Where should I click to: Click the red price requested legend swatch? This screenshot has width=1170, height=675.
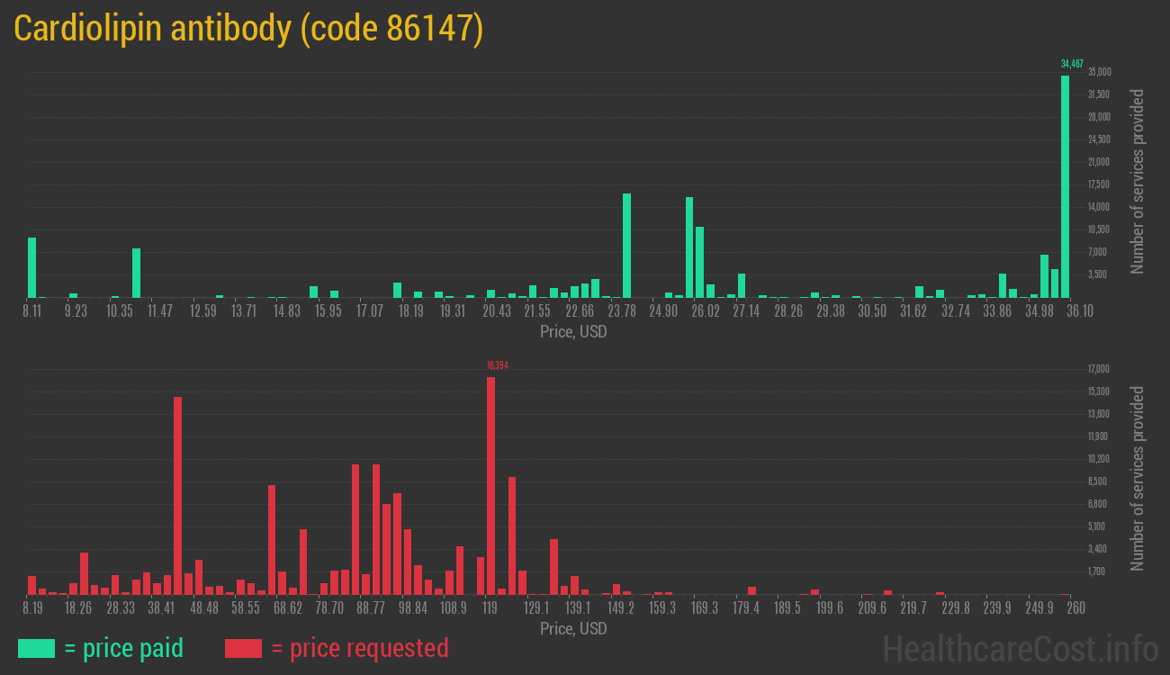(243, 648)
